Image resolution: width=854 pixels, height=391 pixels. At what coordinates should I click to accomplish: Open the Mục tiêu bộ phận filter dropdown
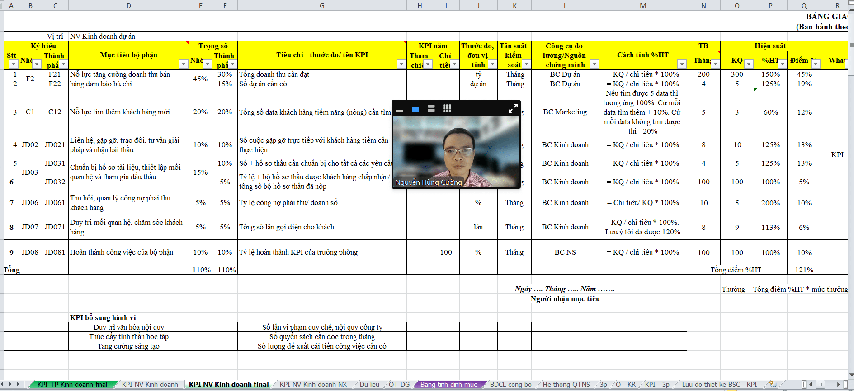pyautogui.click(x=184, y=65)
